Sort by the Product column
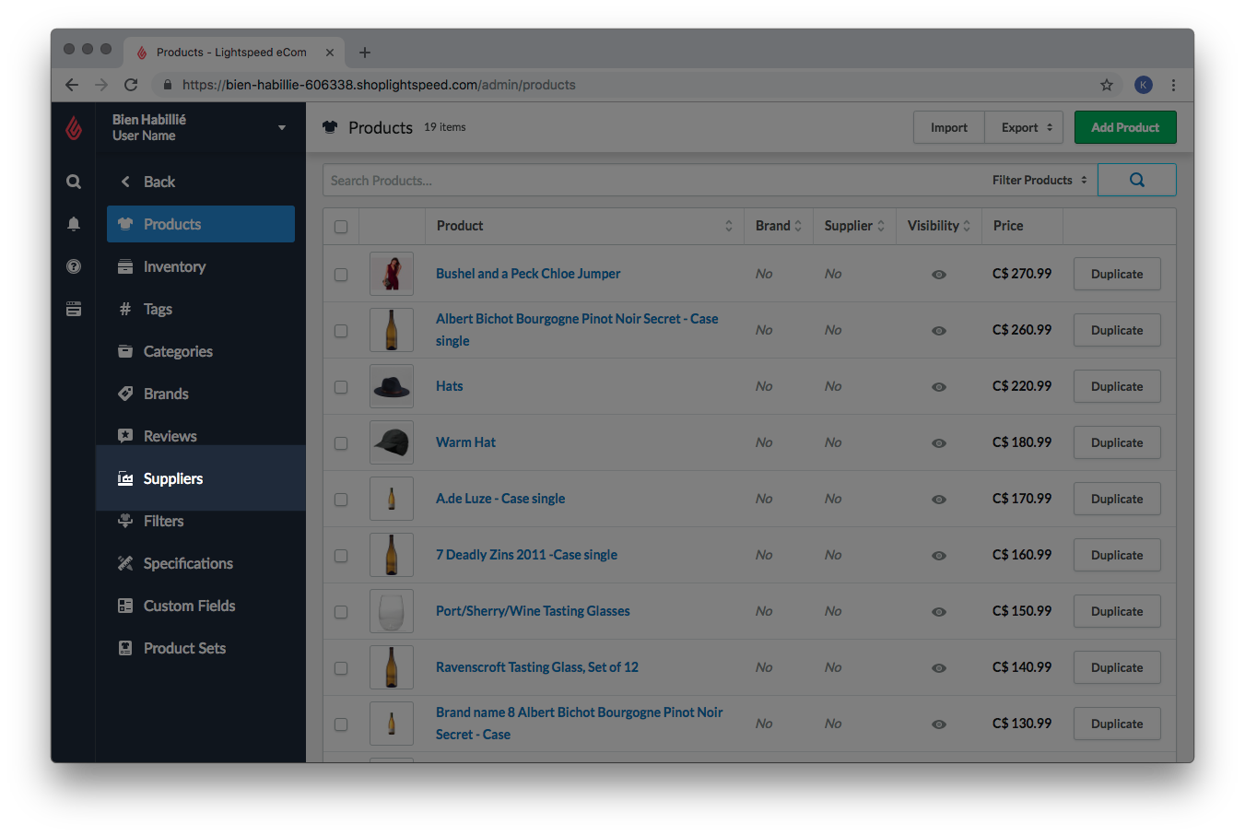1245x836 pixels. point(584,226)
